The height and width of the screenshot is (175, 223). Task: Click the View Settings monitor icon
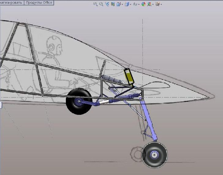pyautogui.click(x=157, y=4)
